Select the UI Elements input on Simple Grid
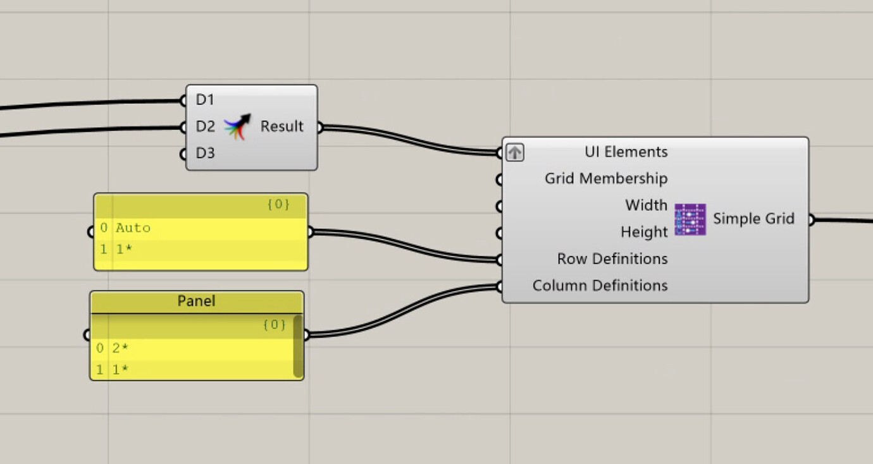This screenshot has width=873, height=464. 500,152
